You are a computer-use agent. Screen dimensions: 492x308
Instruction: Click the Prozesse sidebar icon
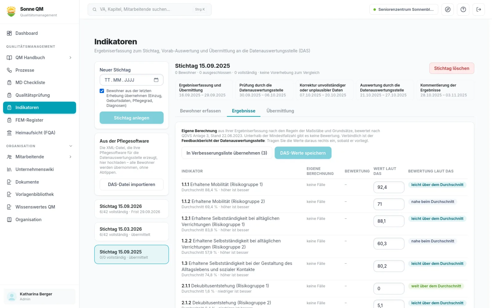(x=9, y=70)
